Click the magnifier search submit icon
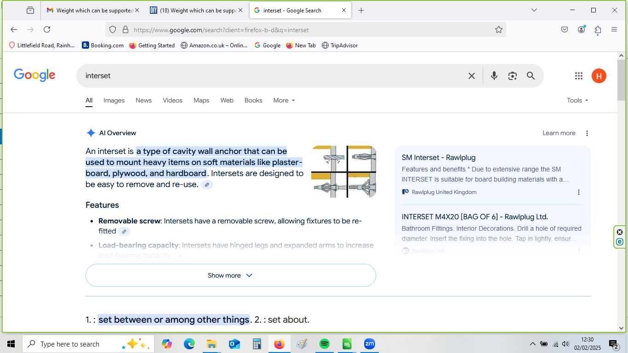Screen dimensions: 628x353 tap(531, 76)
